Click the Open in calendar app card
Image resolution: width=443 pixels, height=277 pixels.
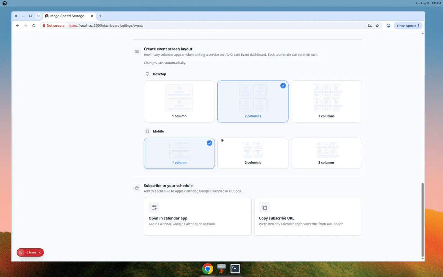(x=198, y=216)
